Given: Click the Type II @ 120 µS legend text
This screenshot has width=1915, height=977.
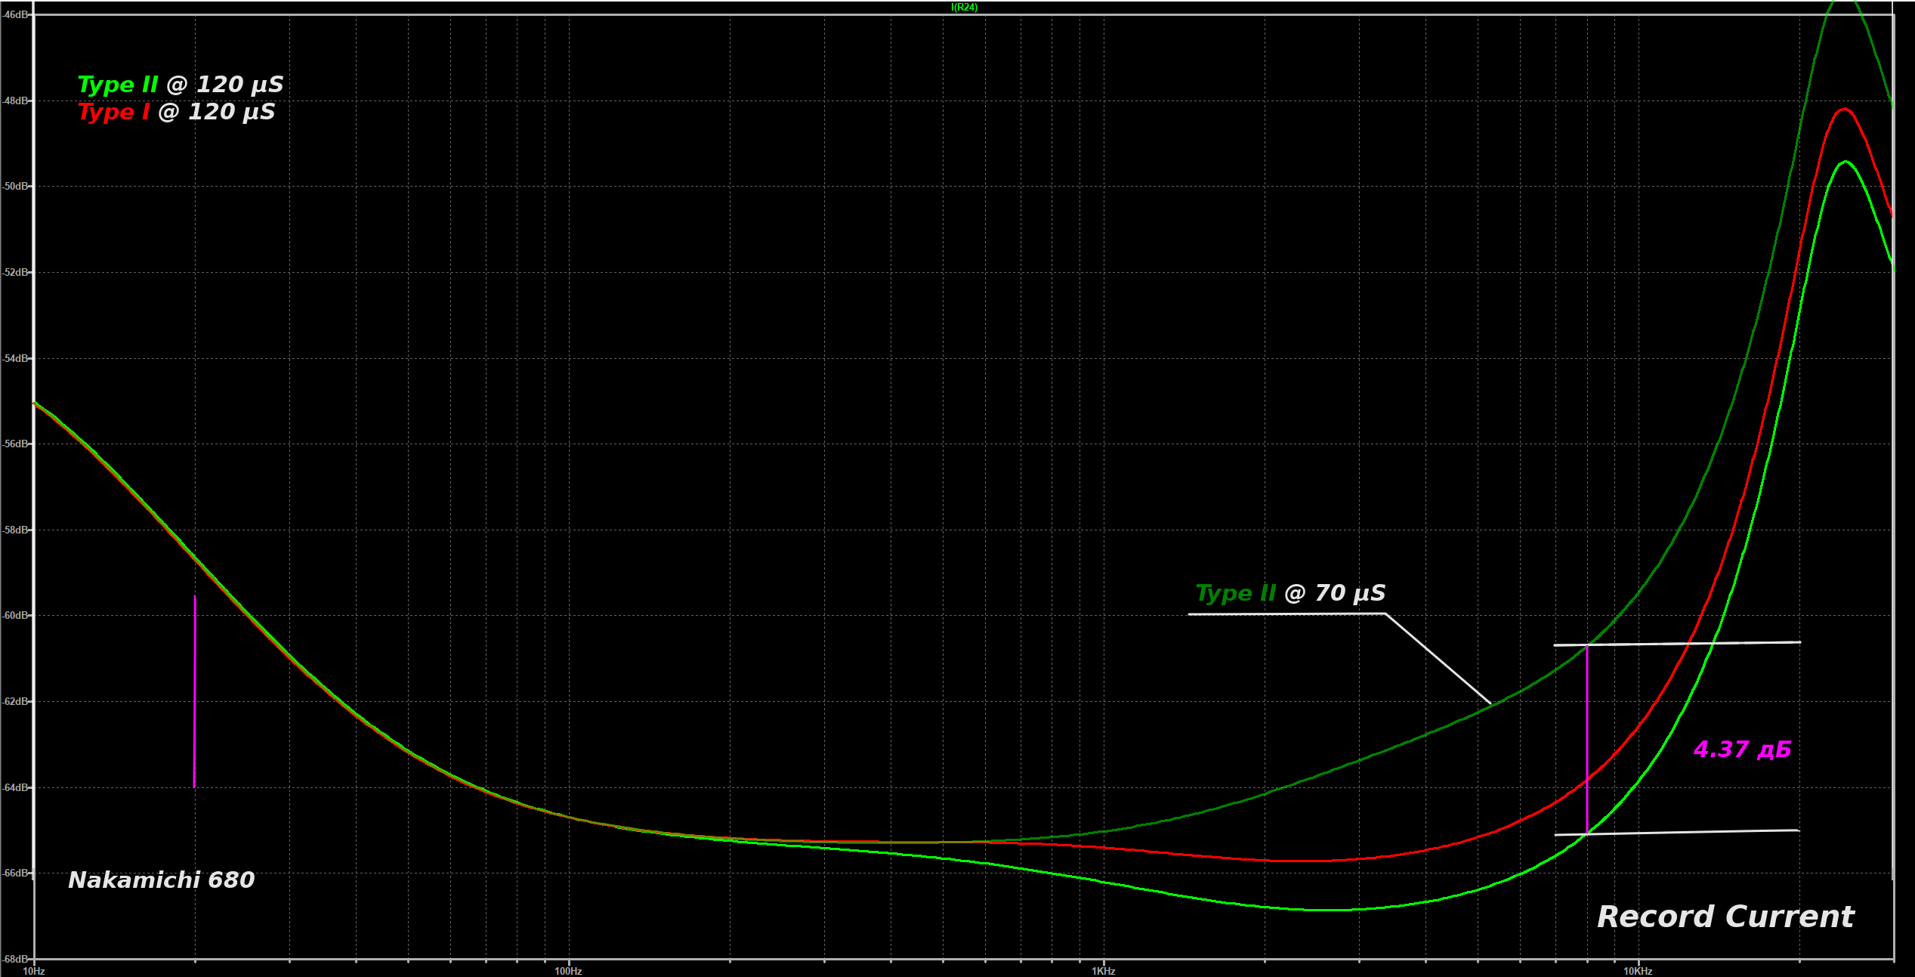Looking at the screenshot, I should [181, 85].
